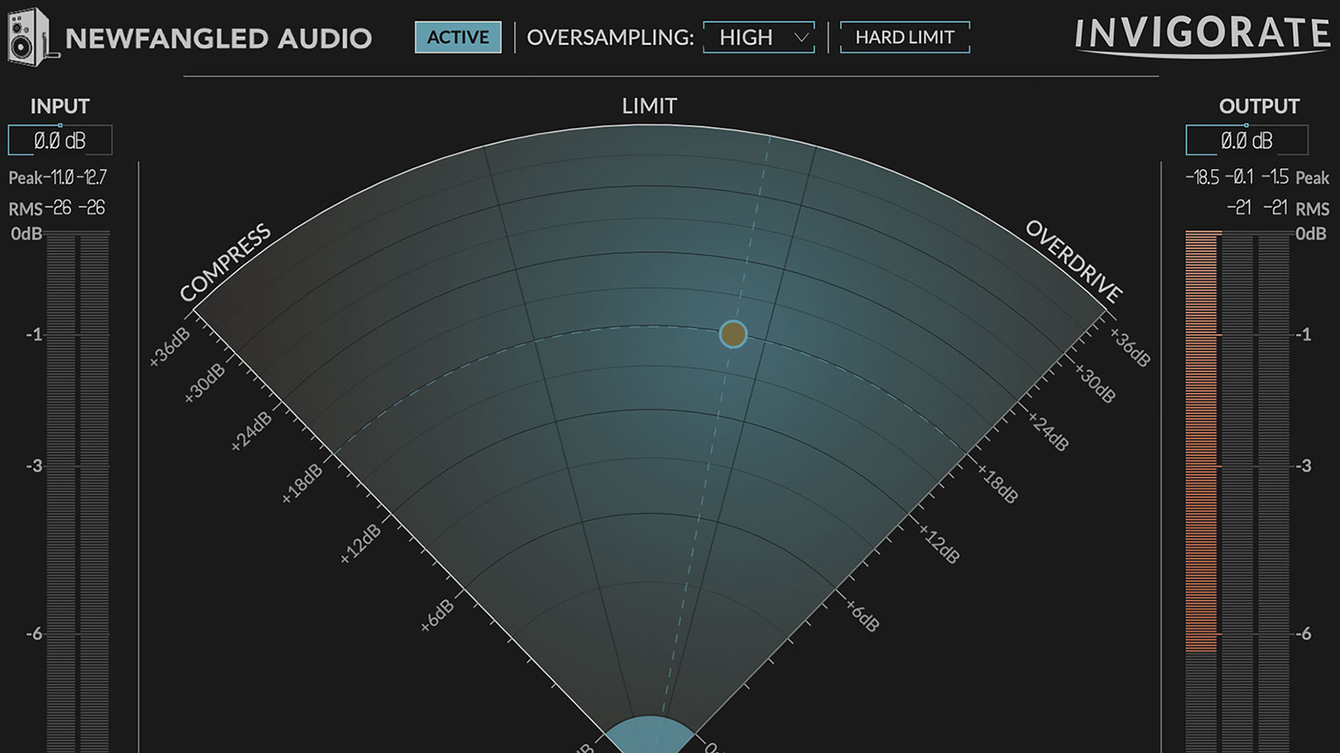This screenshot has width=1340, height=753.
Task: Click the blue center node at the fan base
Action: point(649,735)
